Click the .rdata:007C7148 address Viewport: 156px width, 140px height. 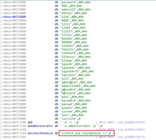pyautogui.click(x=13, y=122)
